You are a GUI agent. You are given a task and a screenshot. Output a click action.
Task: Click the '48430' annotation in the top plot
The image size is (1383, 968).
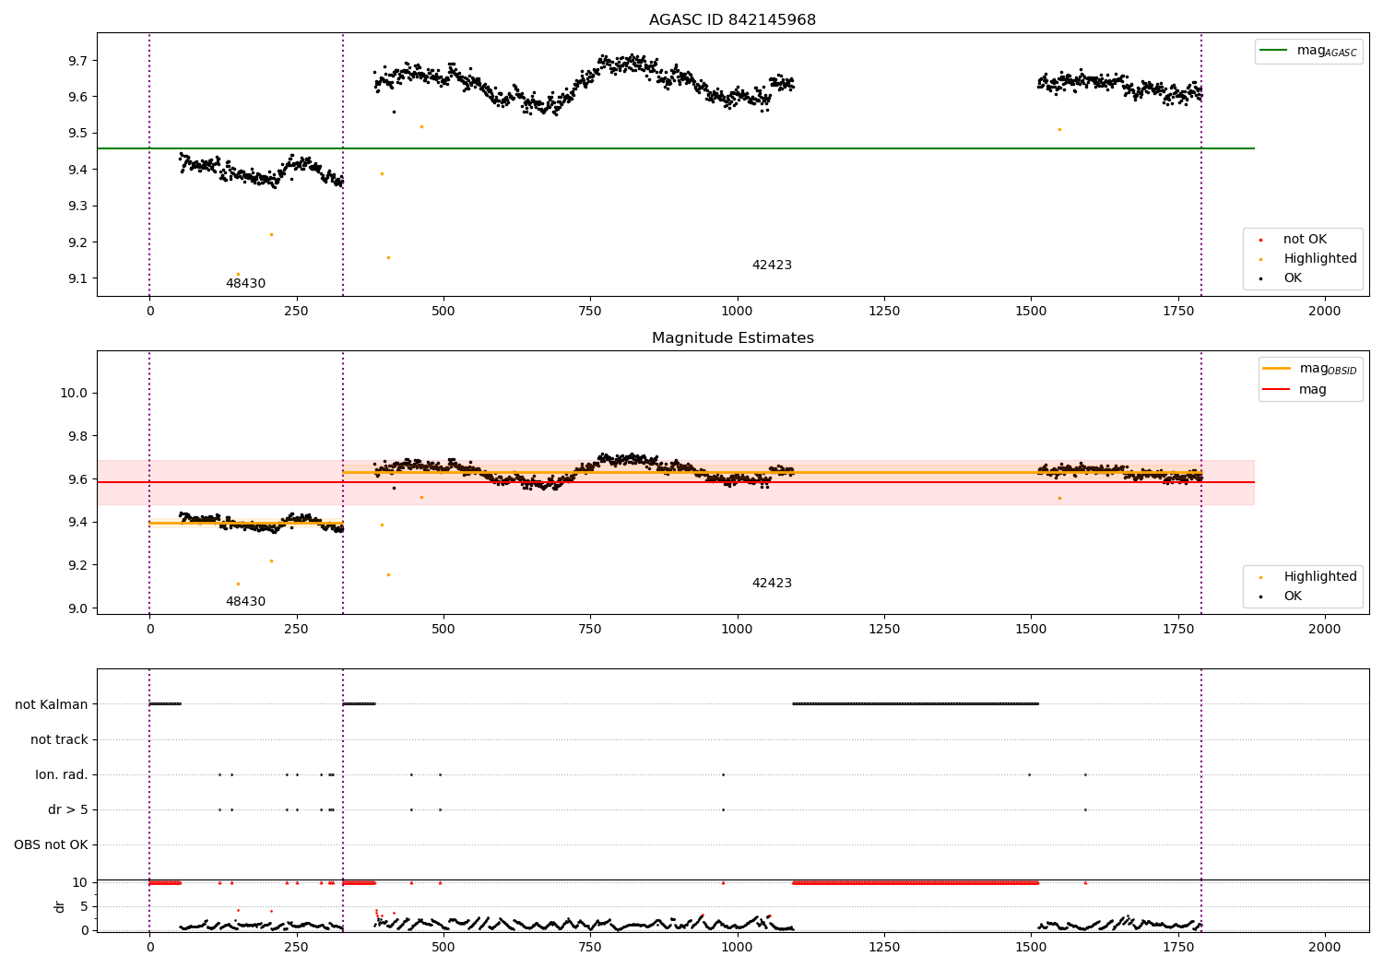[245, 284]
